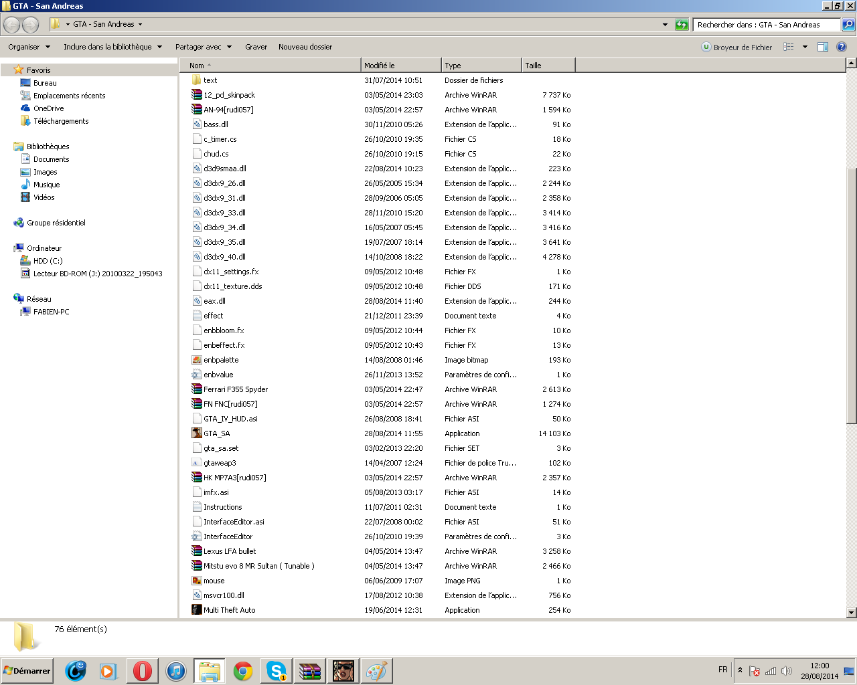Click the mouse PNG file icon
Viewport: 857px width, 685px height.
pyautogui.click(x=197, y=581)
